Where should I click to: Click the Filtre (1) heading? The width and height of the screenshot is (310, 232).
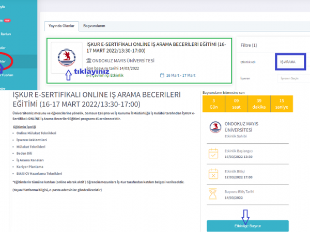(249, 45)
